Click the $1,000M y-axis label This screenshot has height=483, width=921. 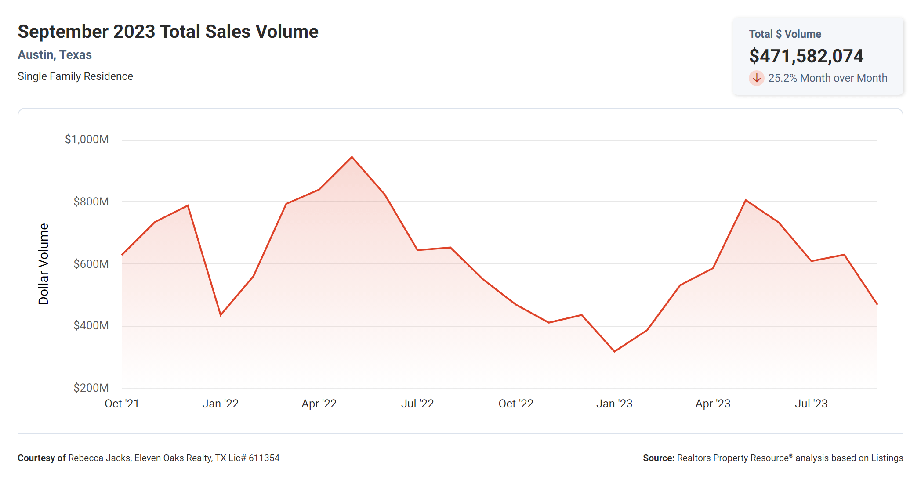(x=87, y=140)
